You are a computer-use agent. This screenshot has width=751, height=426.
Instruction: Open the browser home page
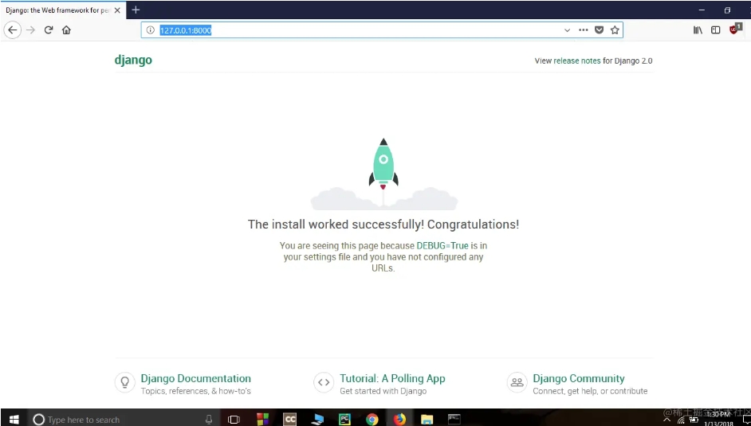pos(66,30)
